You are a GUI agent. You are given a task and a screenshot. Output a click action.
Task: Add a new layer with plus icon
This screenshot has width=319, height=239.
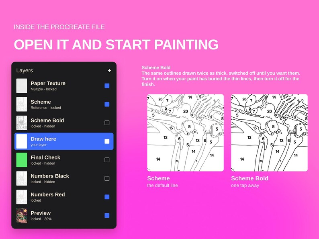click(109, 70)
